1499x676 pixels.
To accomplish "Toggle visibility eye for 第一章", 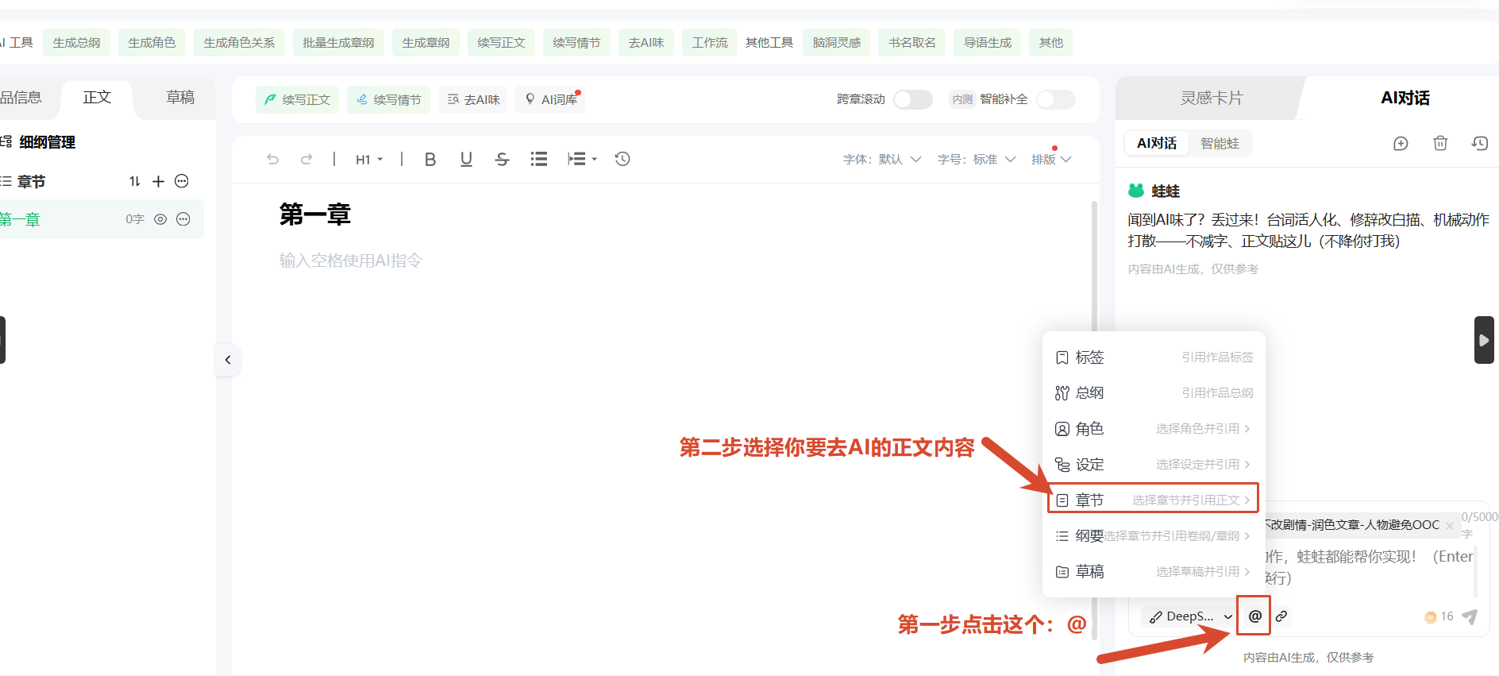I will coord(160,219).
